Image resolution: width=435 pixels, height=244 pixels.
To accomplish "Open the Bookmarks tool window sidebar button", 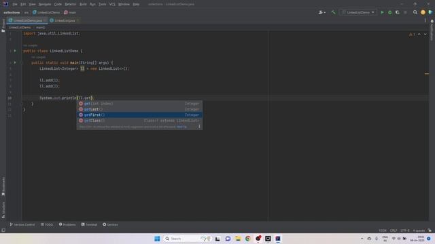I will point(3,186).
